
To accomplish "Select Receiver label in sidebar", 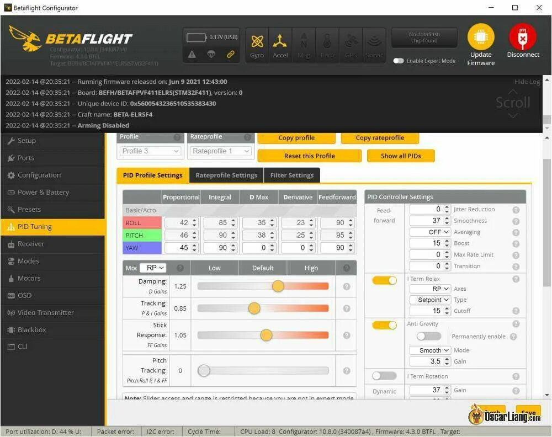I will (x=31, y=244).
